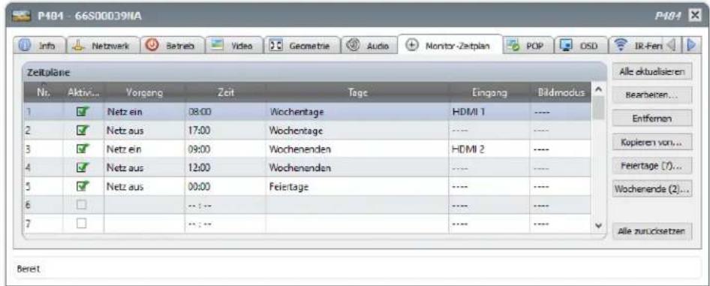Open Feiertage (7)... settings
Viewport: 710px width, 286px height.
[x=652, y=166]
